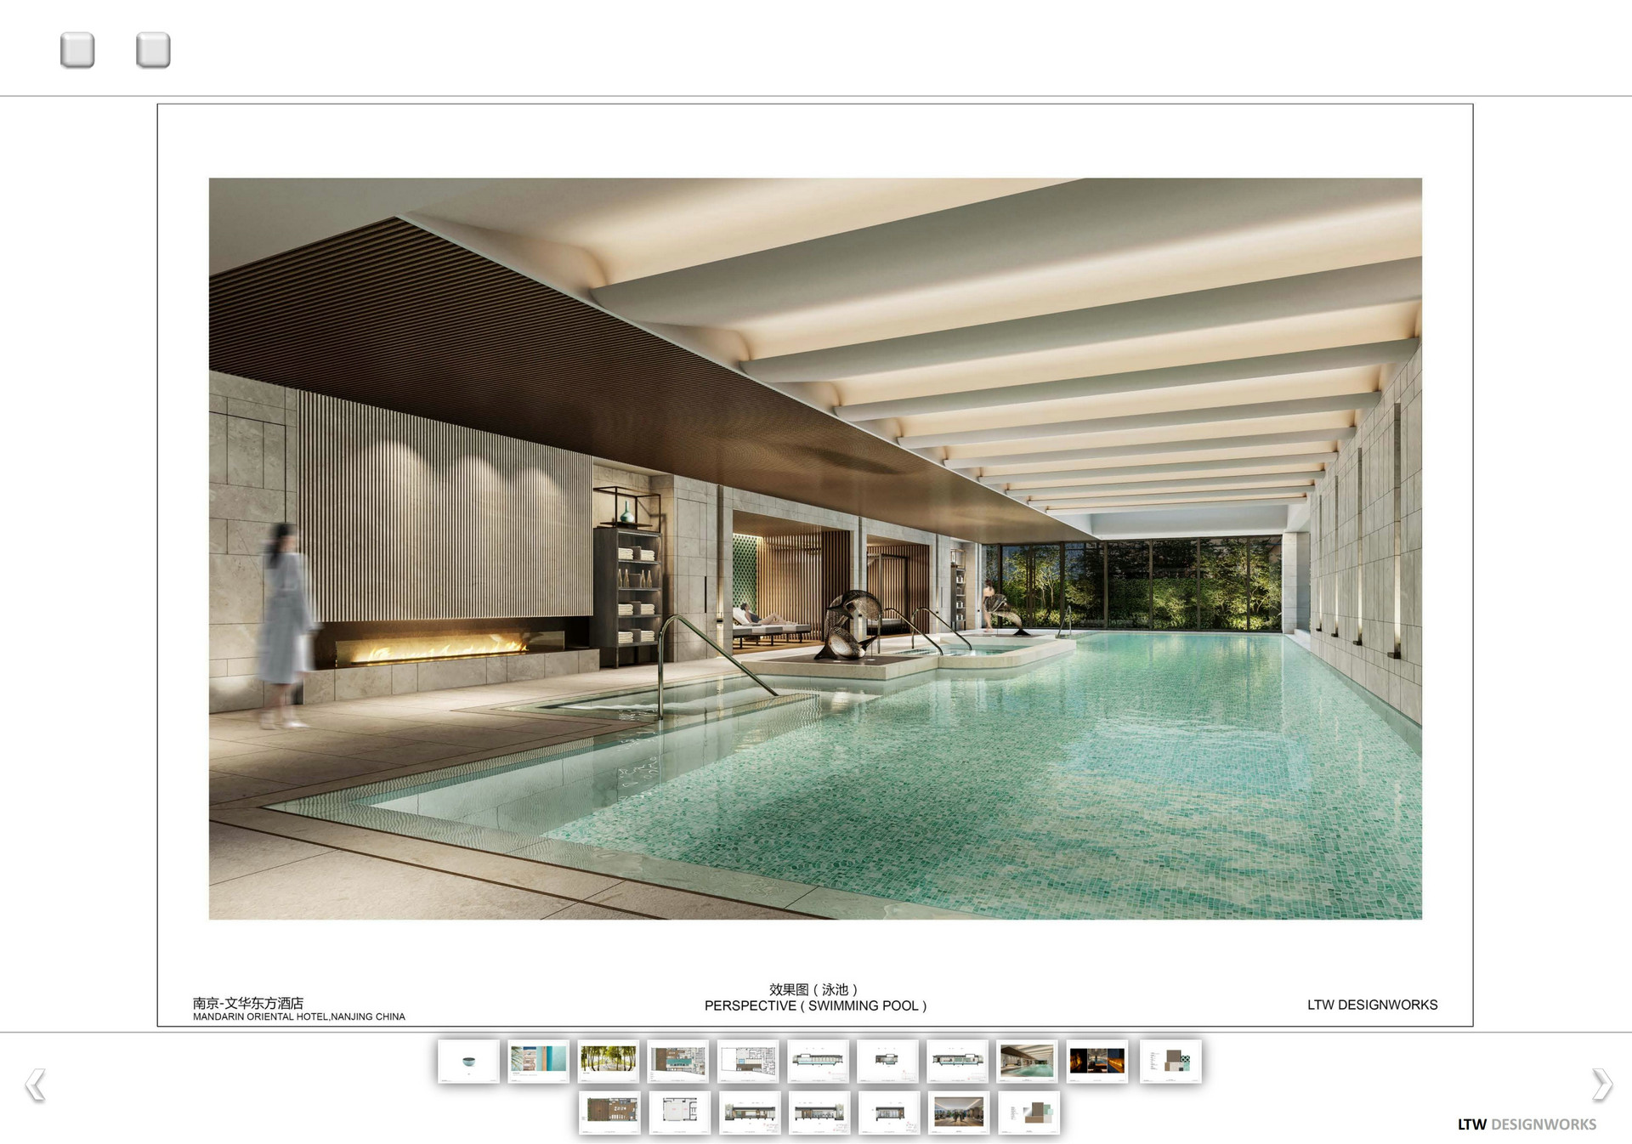1632x1144 pixels.
Task: Select the colored floor plan thumbnail
Action: click(677, 1061)
